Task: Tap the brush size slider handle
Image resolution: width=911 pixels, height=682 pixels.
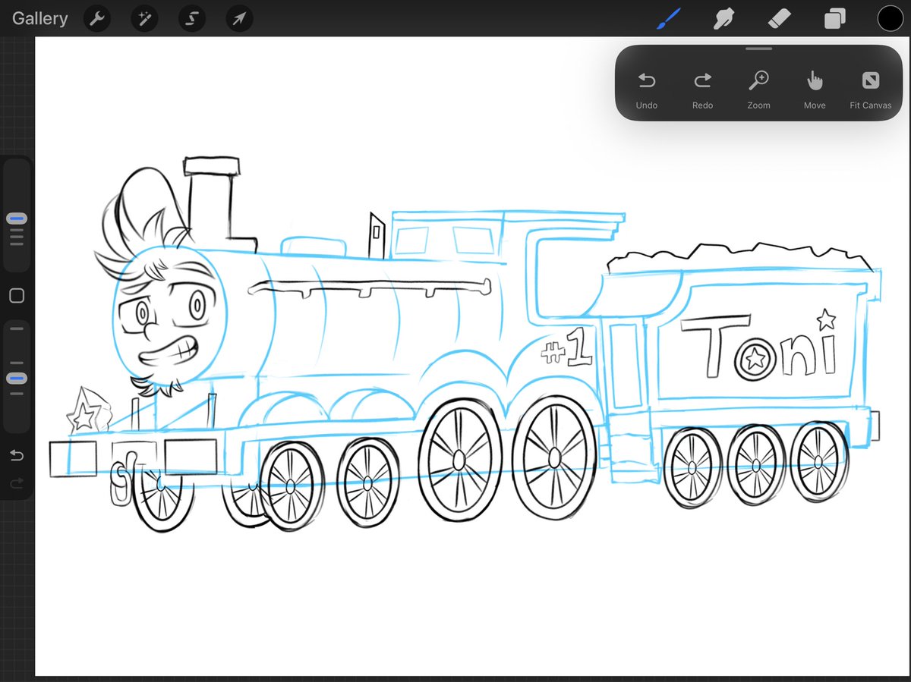Action: 17,218
